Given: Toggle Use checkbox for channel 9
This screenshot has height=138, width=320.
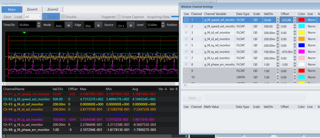Looking at the screenshot, I should (x=186, y=71).
